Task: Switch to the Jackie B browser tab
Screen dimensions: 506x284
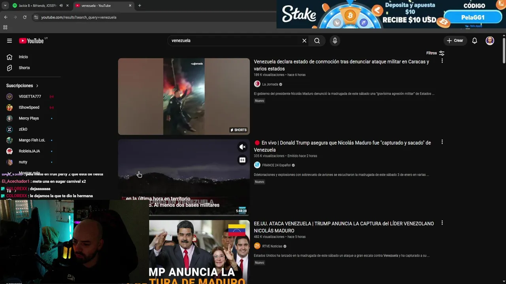Action: pyautogui.click(x=38, y=6)
